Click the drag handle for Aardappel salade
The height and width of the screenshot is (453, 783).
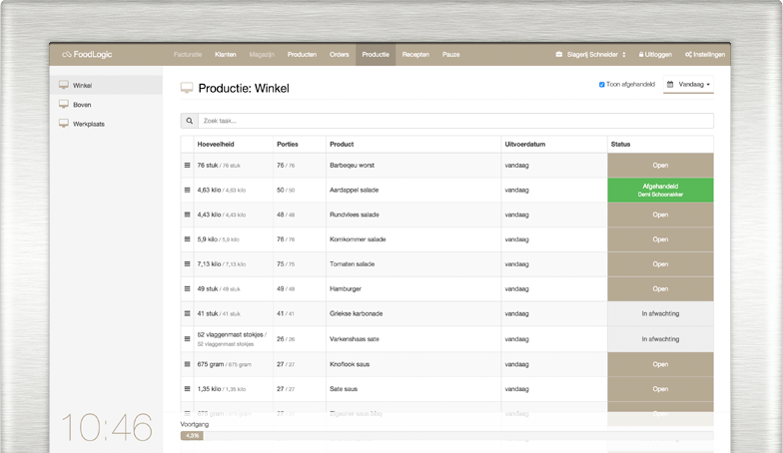(188, 190)
